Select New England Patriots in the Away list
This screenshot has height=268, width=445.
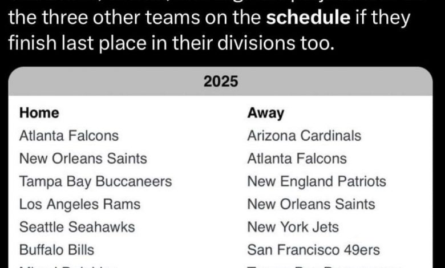[x=317, y=181]
